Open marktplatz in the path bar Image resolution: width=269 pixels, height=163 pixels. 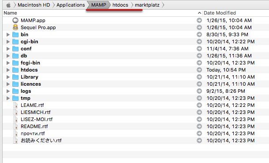(147, 5)
